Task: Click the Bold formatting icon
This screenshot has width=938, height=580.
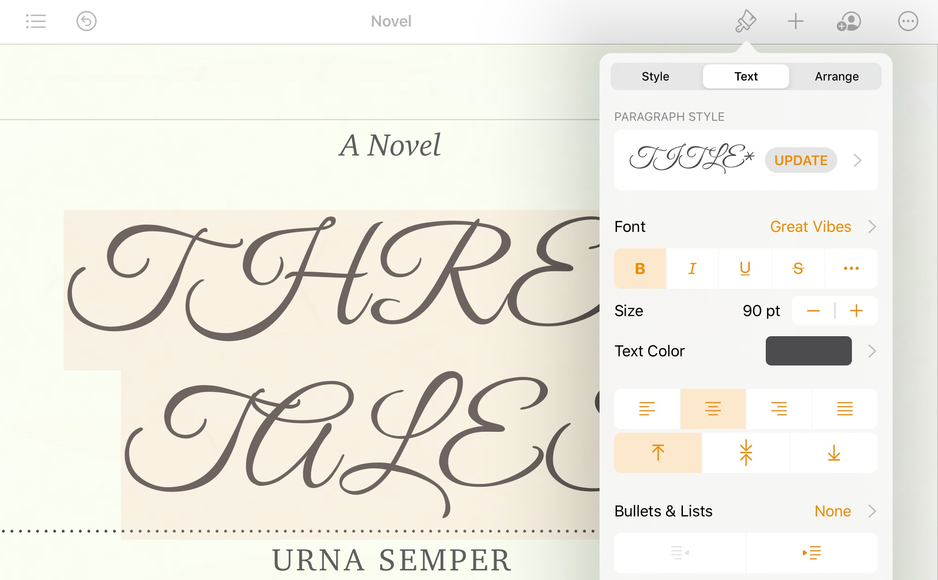Action: point(640,268)
